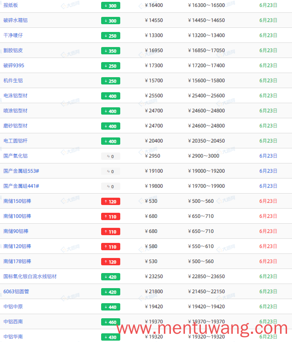Viewport: 292px width, 342px height.
Task: Click the green down 300 badge for 报纸板
Action: coord(111,5)
